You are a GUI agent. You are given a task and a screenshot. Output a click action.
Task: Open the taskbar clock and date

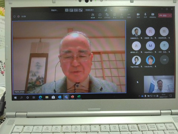point(164,96)
